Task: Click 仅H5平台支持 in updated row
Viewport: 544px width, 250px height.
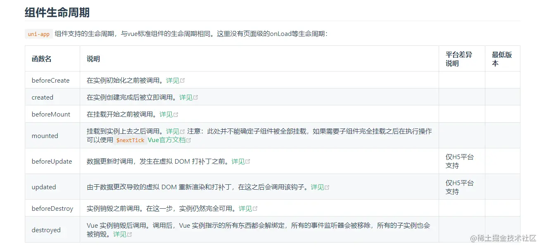Action: (x=459, y=187)
